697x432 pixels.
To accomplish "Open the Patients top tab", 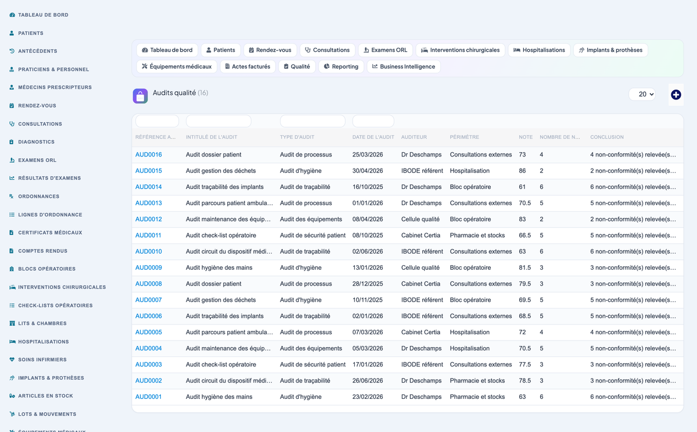I will click(x=221, y=50).
